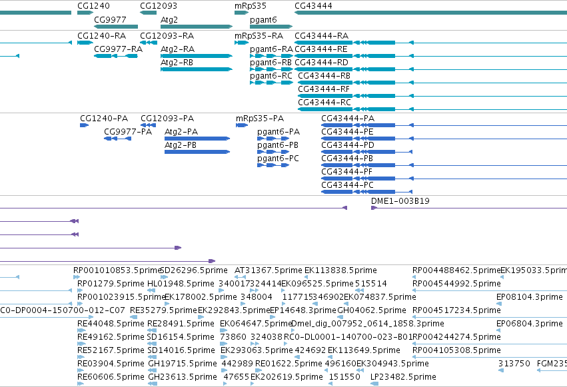Select EST EK096525.5prime
Image resolution: width=567 pixels, height=387 pixels.
(284, 290)
